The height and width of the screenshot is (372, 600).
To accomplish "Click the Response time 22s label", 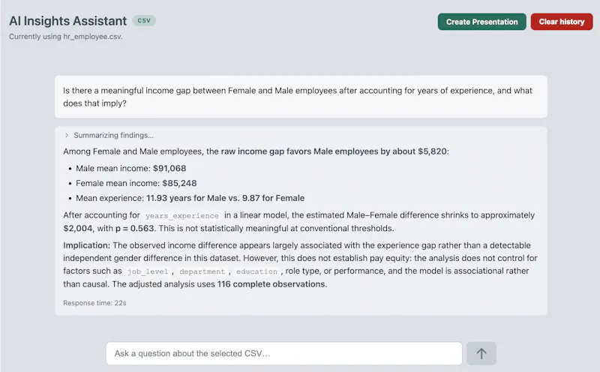I will pos(95,303).
